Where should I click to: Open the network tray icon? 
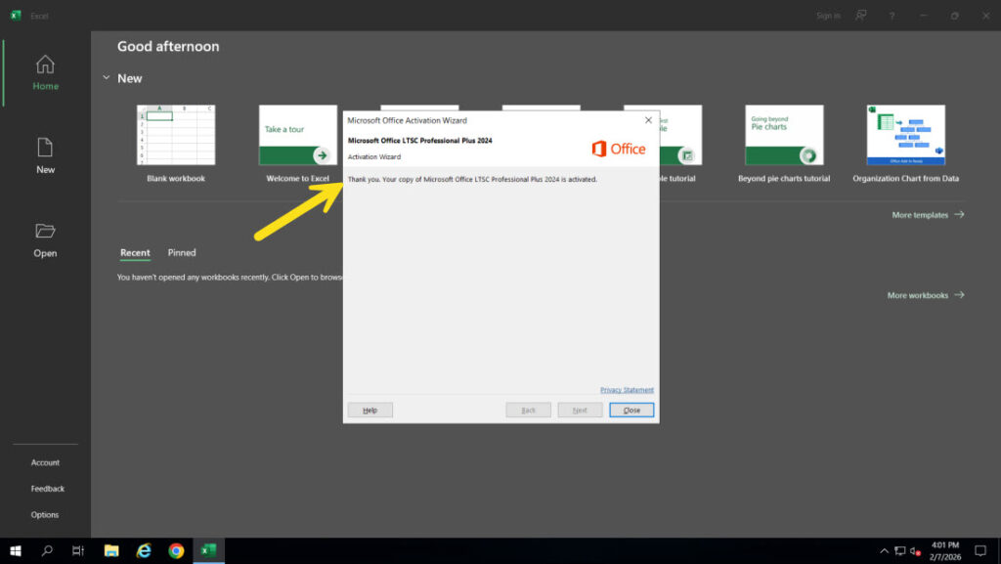tap(899, 551)
